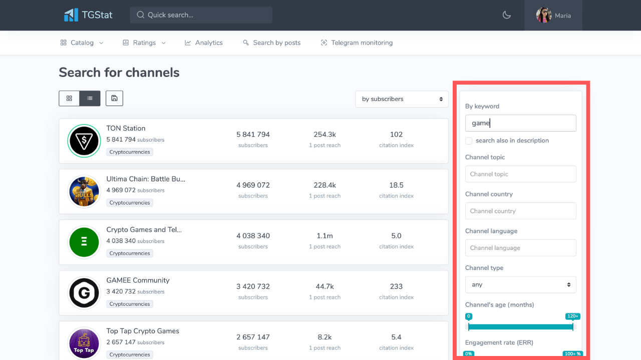Open the TON Station channel avatar

(x=84, y=141)
